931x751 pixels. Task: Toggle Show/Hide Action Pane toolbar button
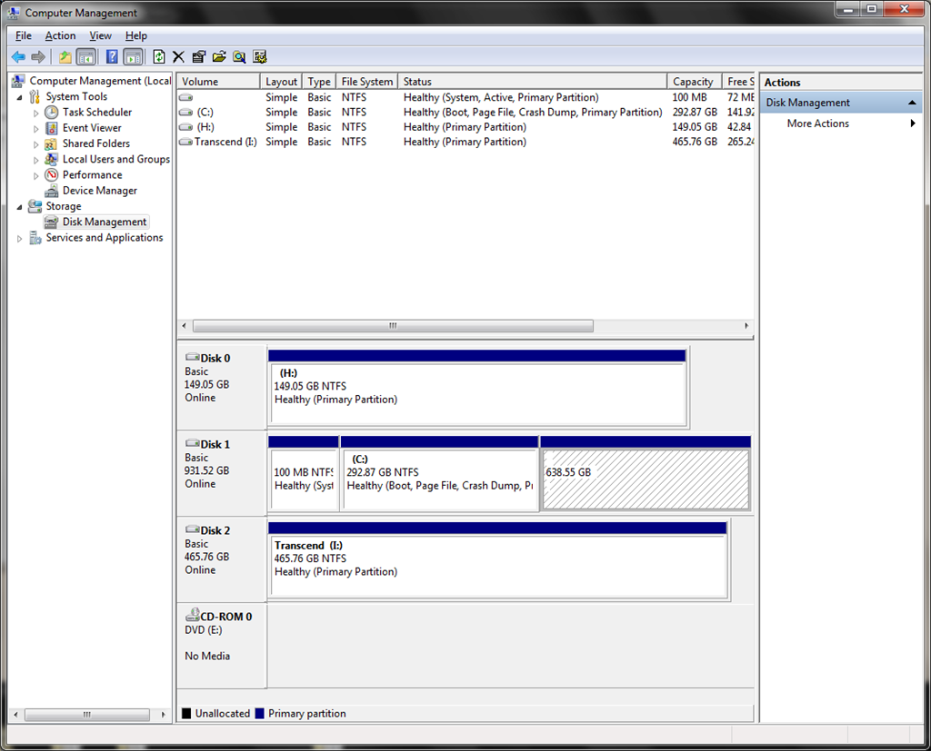(133, 57)
